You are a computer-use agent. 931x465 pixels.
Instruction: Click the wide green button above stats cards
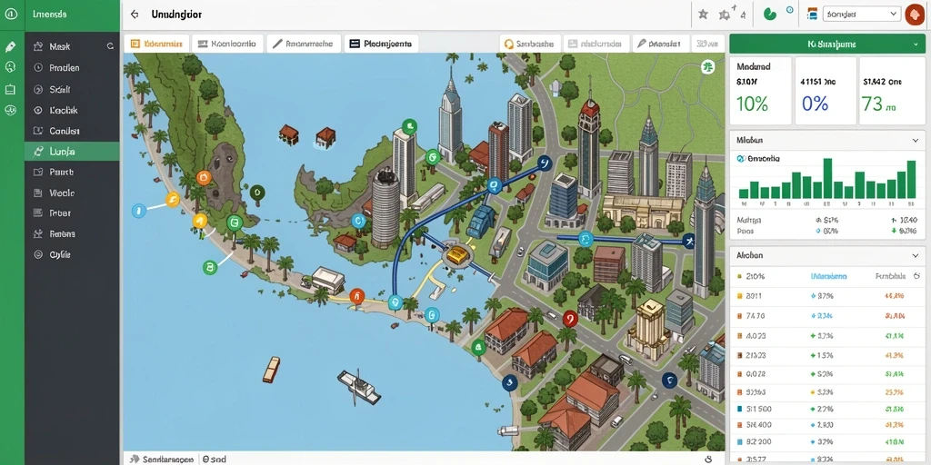click(x=826, y=44)
